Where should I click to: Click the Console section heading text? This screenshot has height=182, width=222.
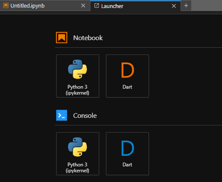point(85,116)
